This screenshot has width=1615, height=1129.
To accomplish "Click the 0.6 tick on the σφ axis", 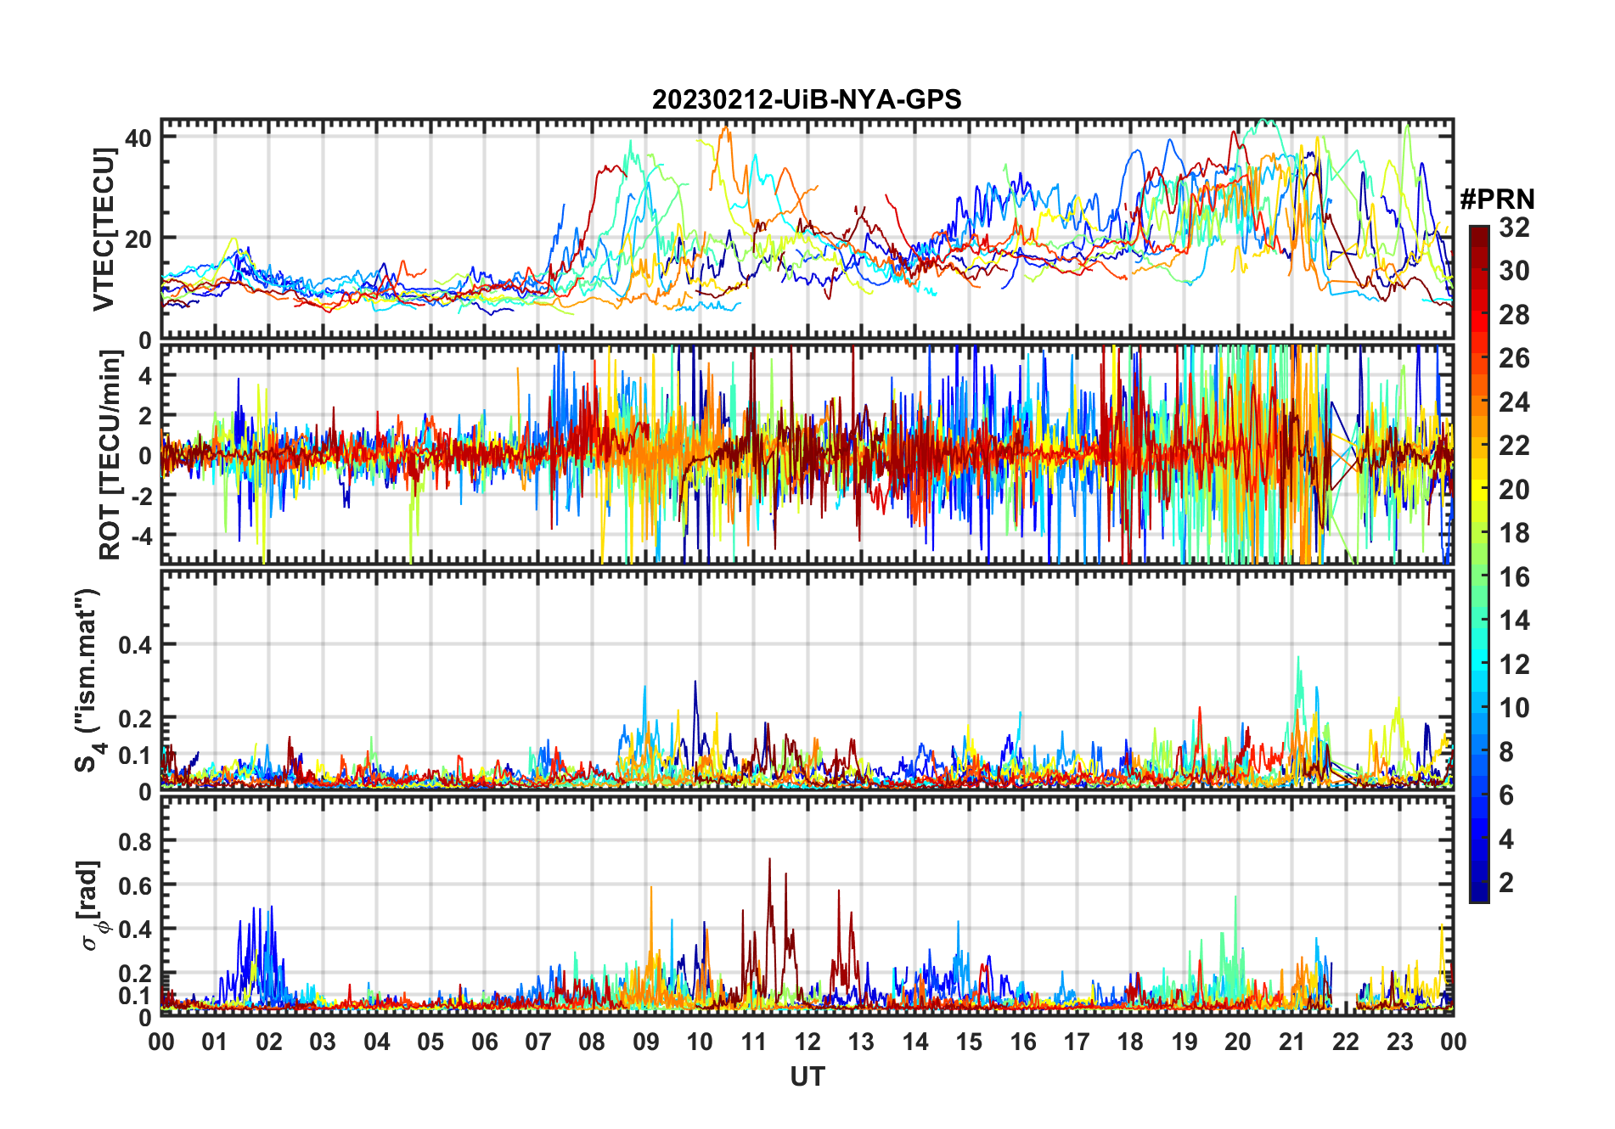I will (135, 885).
